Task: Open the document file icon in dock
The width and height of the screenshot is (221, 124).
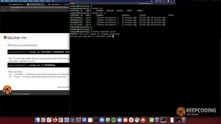Action: (x=172, y=120)
